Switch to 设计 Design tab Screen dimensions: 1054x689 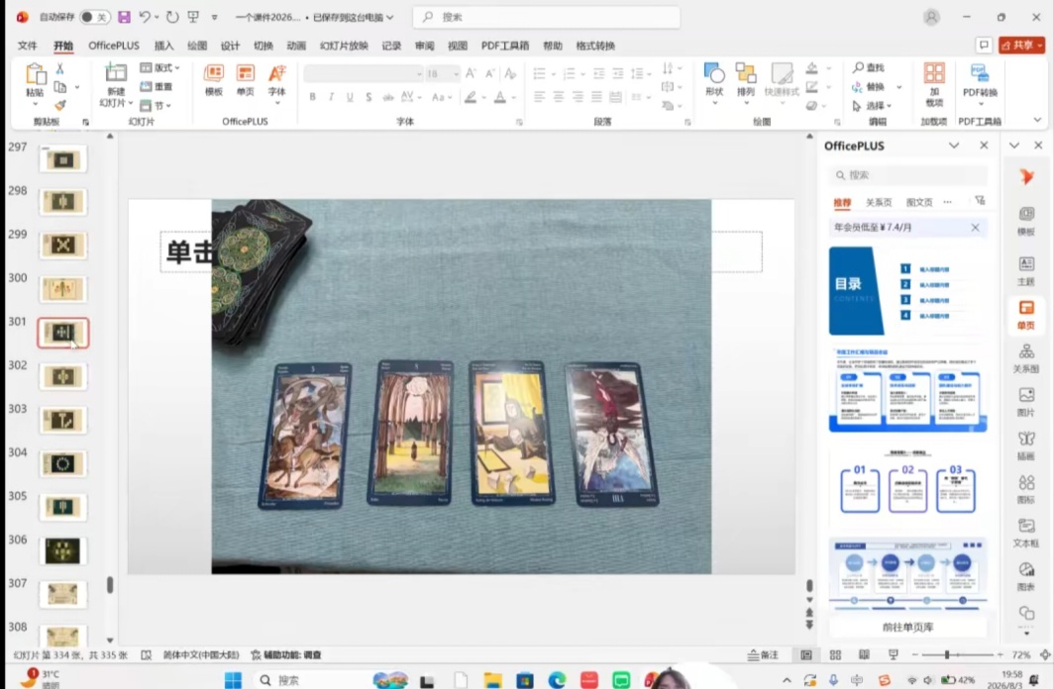click(230, 46)
